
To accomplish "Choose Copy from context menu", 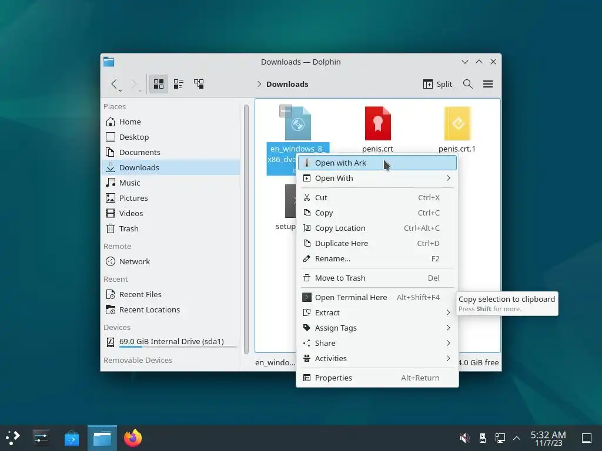I will pyautogui.click(x=377, y=213).
